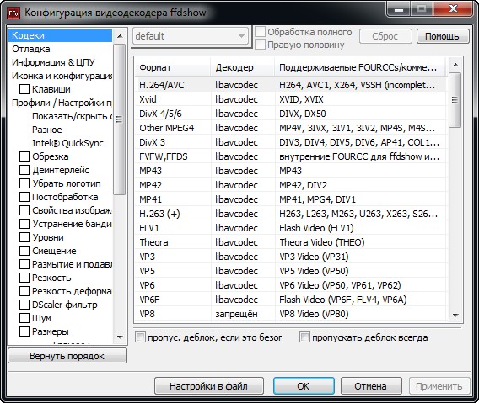The image size is (479, 403).
Task: Close the ffdshow configuration window
Action: pos(454,8)
